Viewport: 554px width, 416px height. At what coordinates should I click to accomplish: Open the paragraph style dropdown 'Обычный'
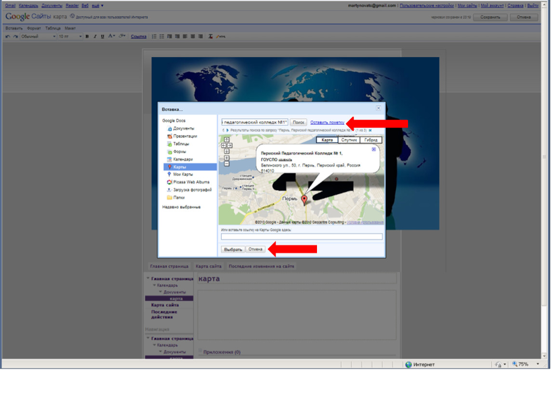[38, 37]
